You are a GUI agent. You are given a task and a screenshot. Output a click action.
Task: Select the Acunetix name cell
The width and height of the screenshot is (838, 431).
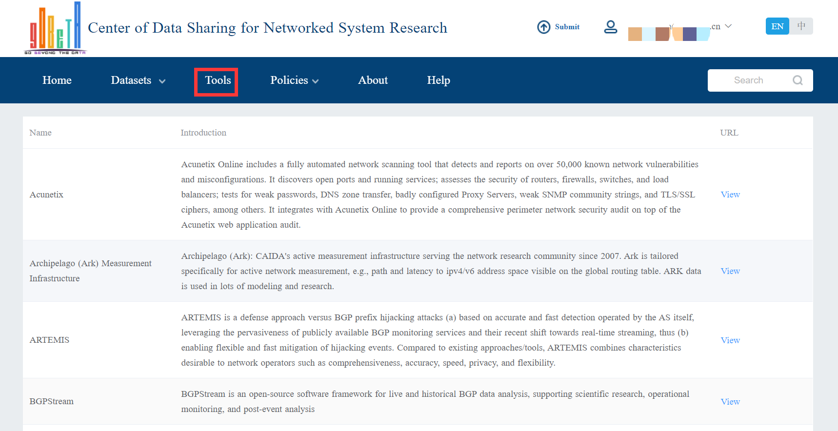pos(46,195)
